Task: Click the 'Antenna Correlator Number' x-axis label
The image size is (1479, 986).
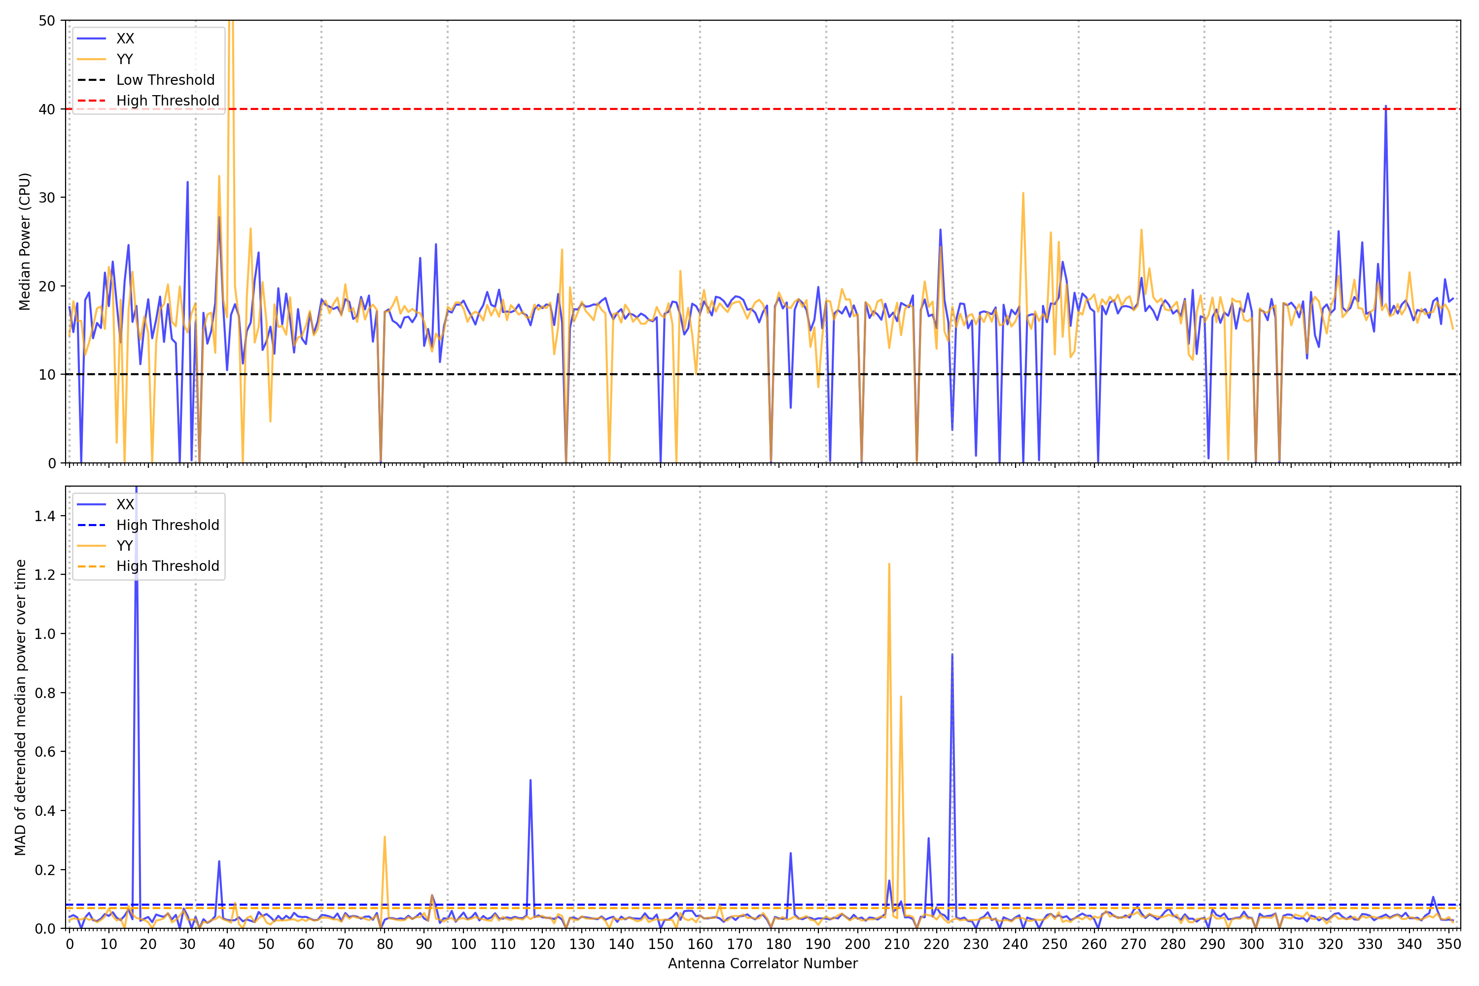Action: tap(762, 963)
